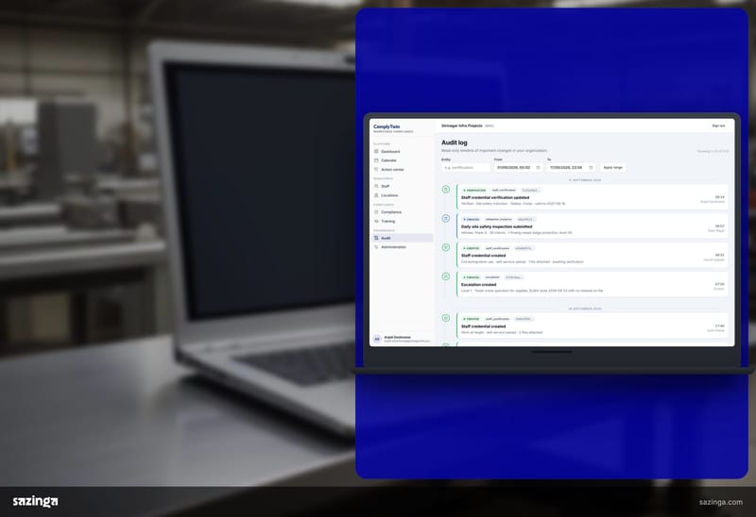This screenshot has width=756, height=517.
Task: Open the From date calendar picker icon
Action: (x=538, y=168)
